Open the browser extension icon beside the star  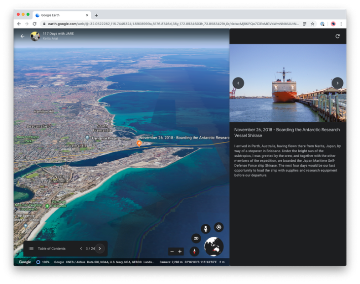click(323, 24)
